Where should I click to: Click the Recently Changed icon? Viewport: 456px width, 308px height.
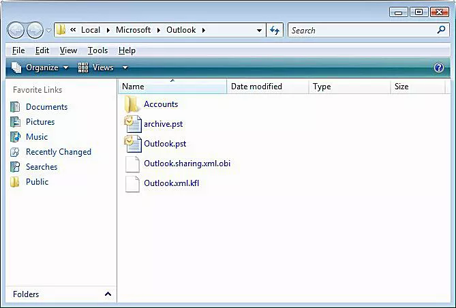pos(14,152)
